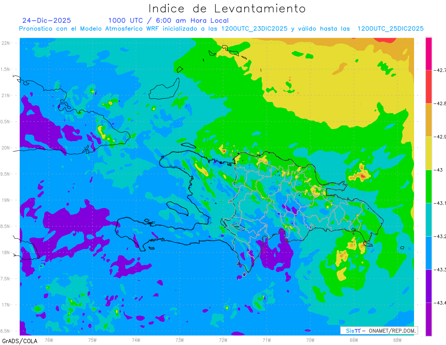446x345 pixels.
Task: Click "1000 UTC / 6:00 am Hora Local"
Action: (x=168, y=20)
